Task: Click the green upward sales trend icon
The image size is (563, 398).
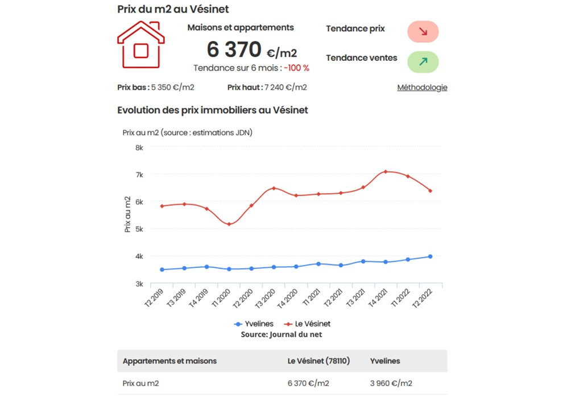Action: (x=423, y=61)
